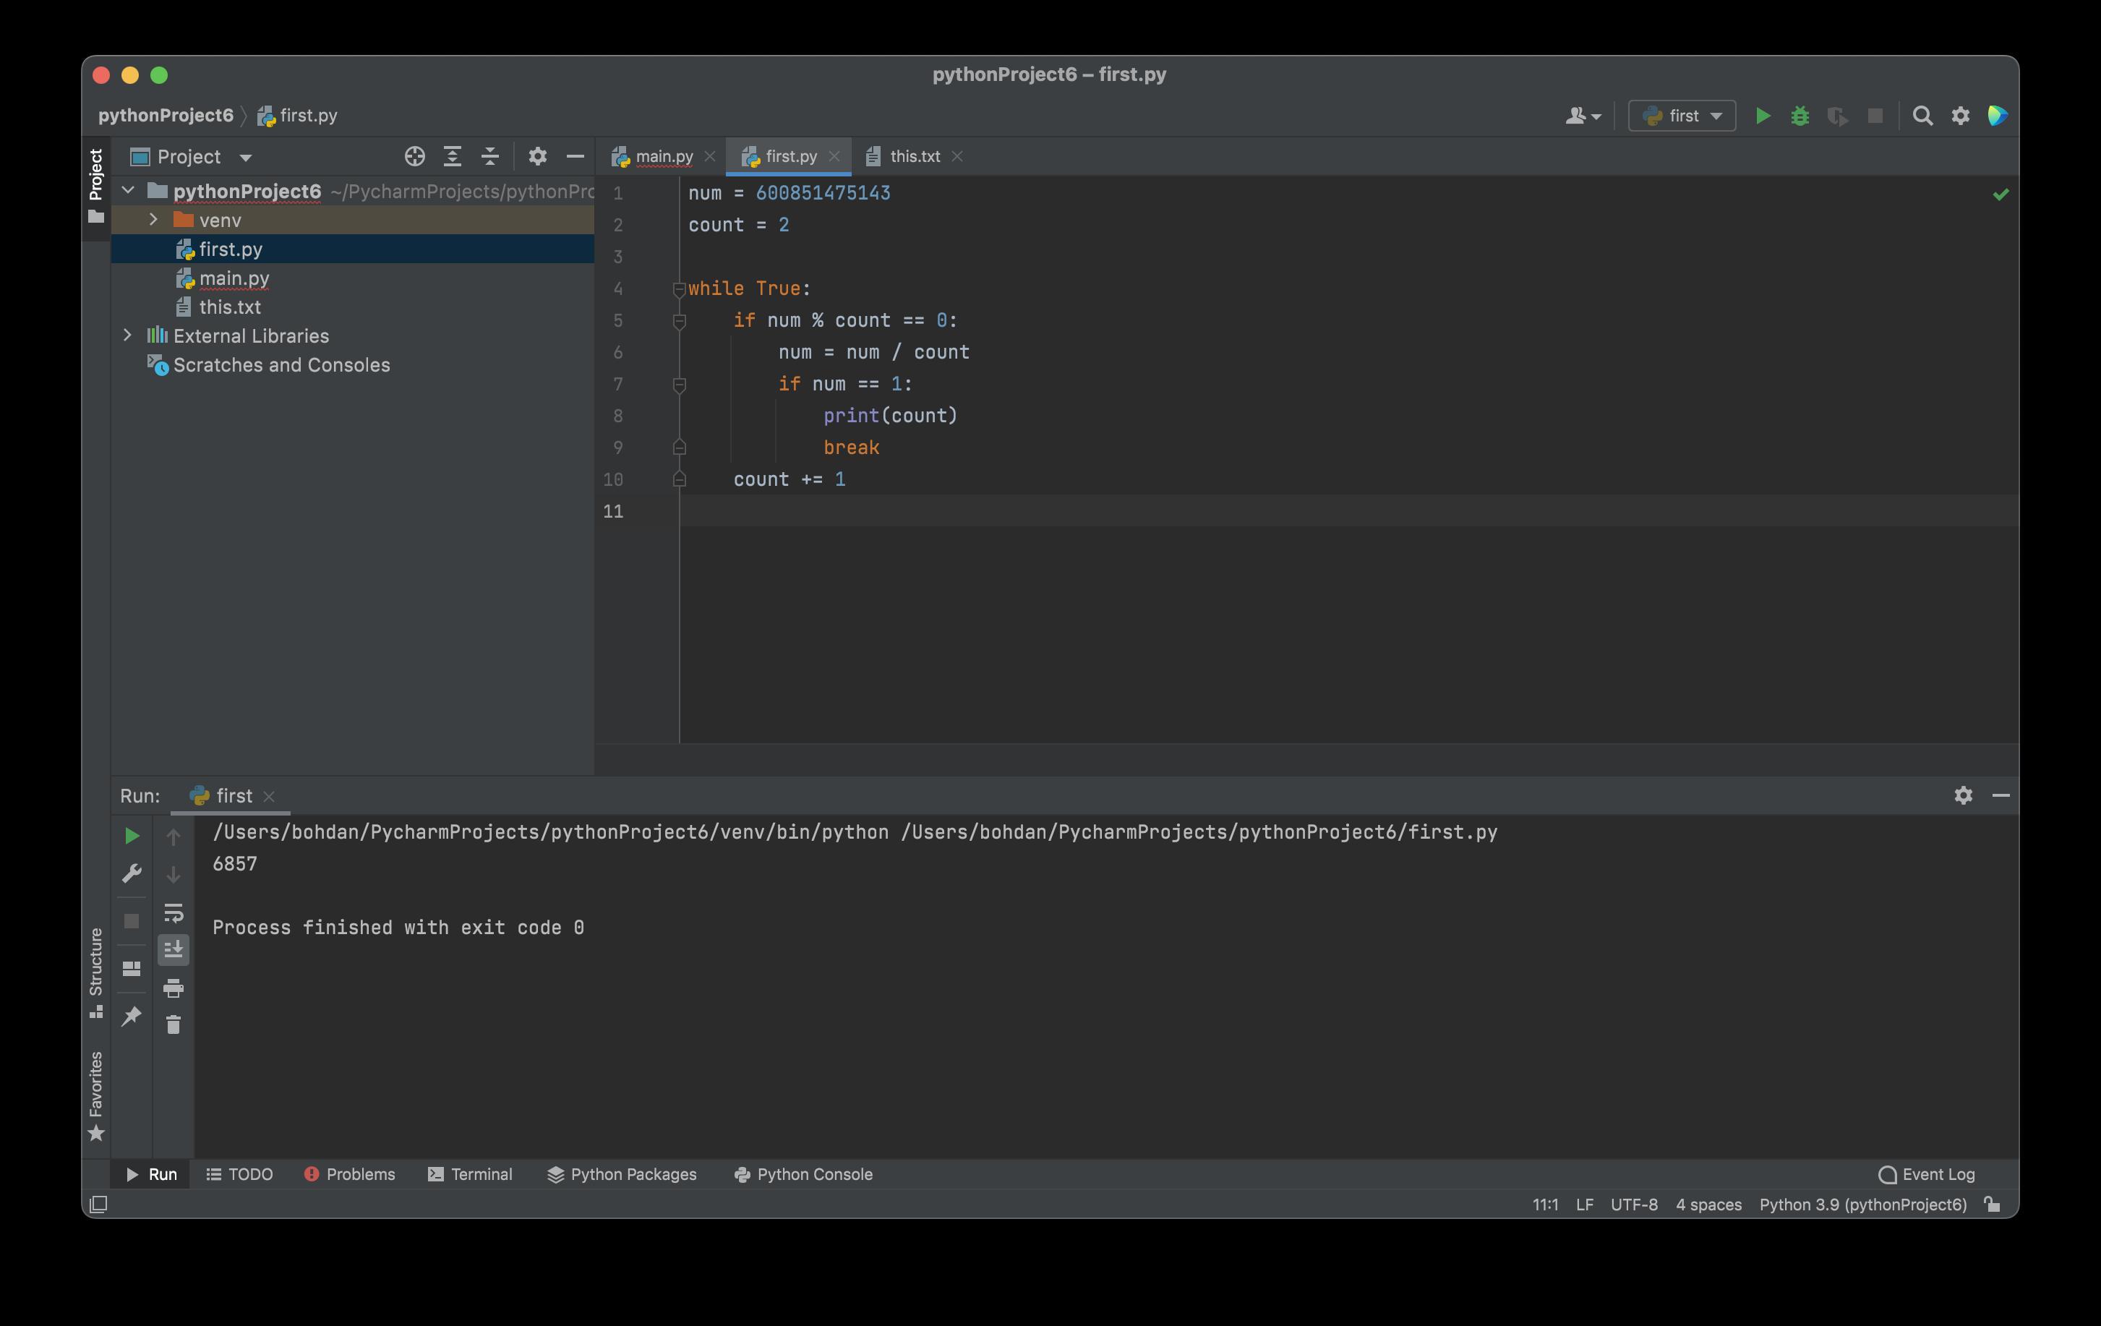Switch to the main.py editor tab
Screen dimensions: 2101x1326
(663, 157)
